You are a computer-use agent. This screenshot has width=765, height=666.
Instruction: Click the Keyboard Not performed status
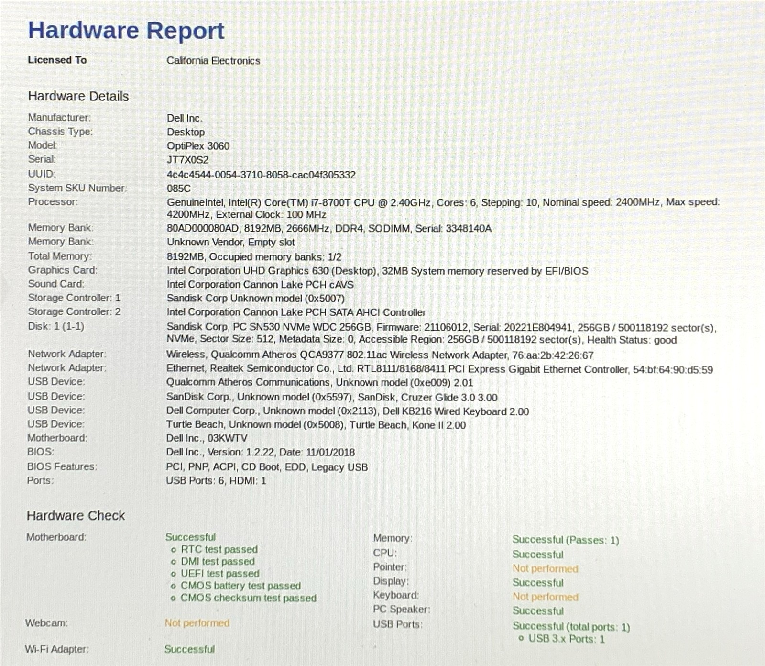pos(546,597)
